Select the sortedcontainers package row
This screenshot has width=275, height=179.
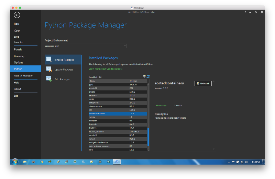(x=118, y=114)
